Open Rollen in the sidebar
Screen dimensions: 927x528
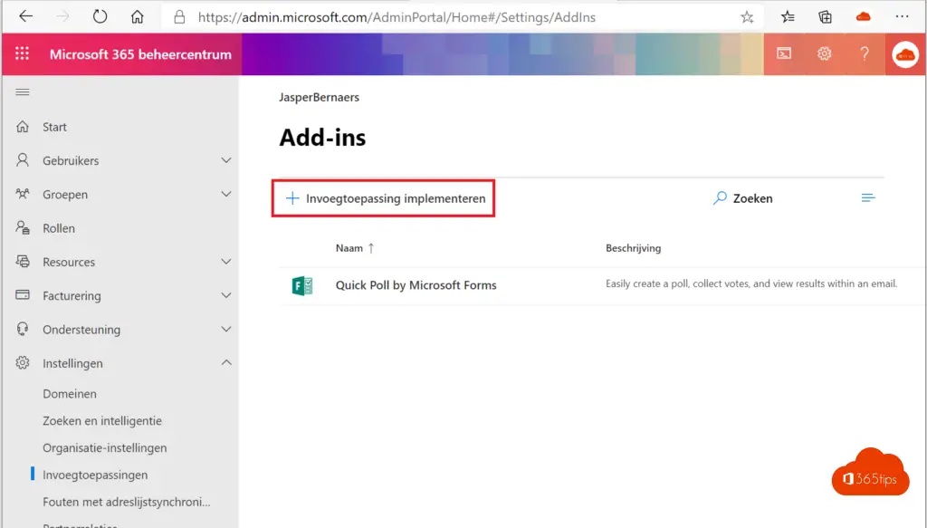click(59, 228)
